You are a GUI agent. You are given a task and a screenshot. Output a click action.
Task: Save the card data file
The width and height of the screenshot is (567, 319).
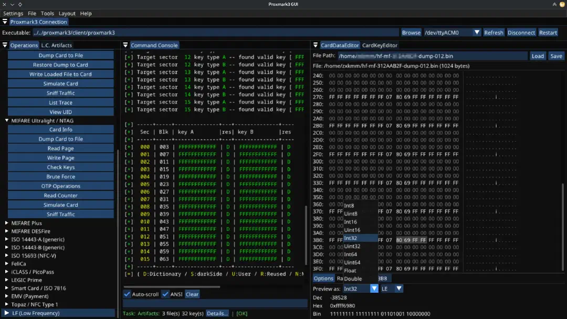[x=556, y=56]
